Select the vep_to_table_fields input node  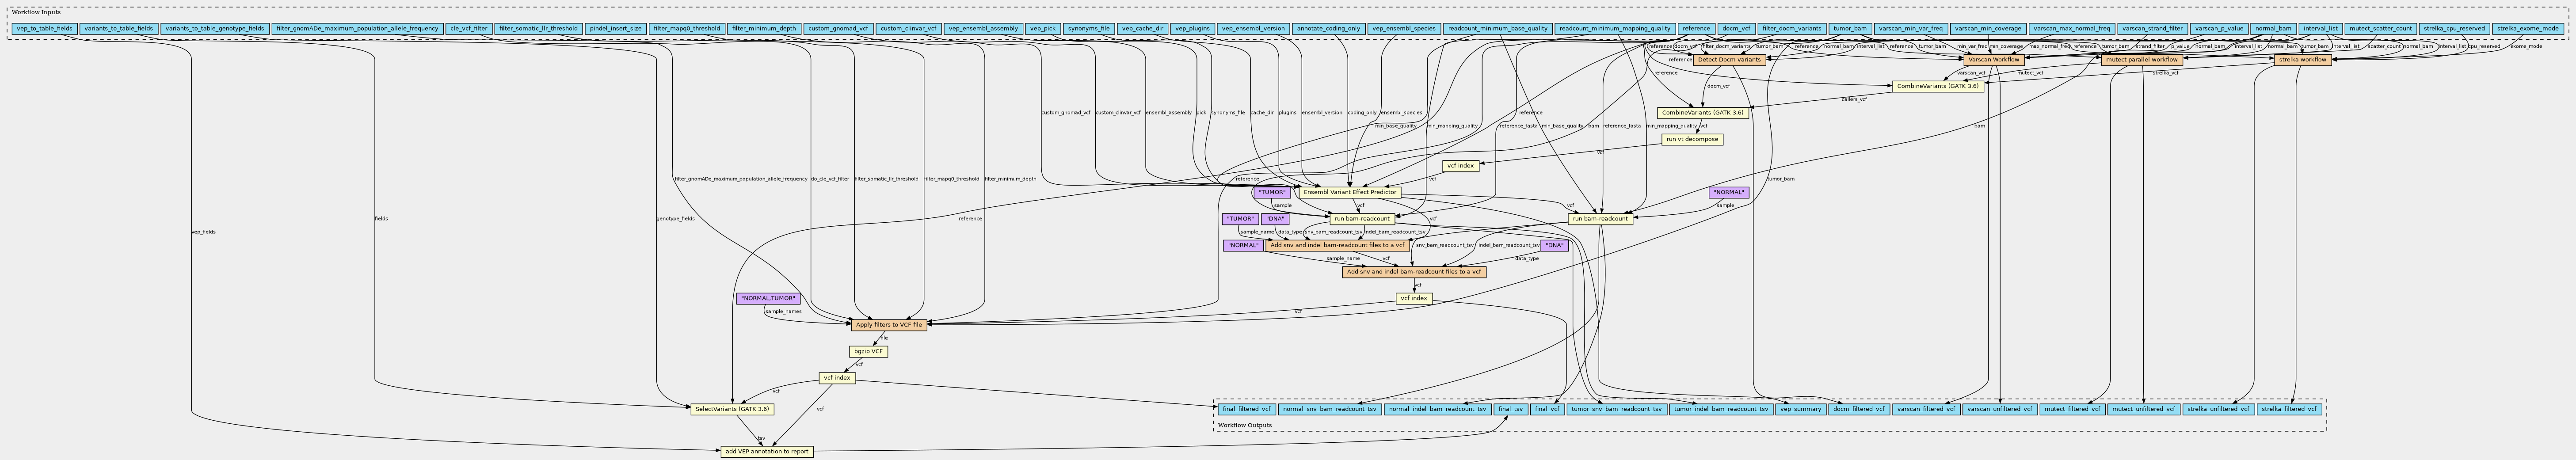pyautogui.click(x=44, y=29)
